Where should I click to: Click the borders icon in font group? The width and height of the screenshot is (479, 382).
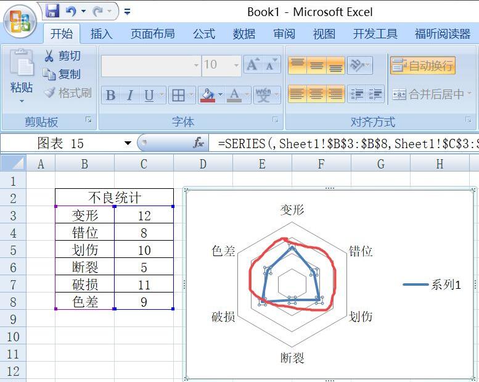tap(178, 95)
